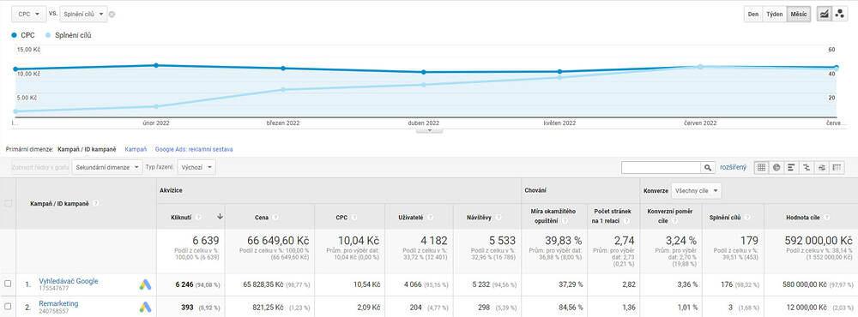The width and height of the screenshot is (858, 317).
Task: Set chart granularity to Den
Action: coord(753,15)
